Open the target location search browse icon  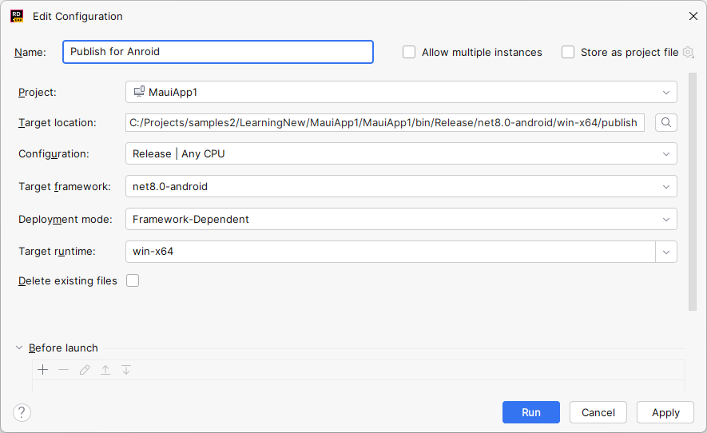coord(666,123)
